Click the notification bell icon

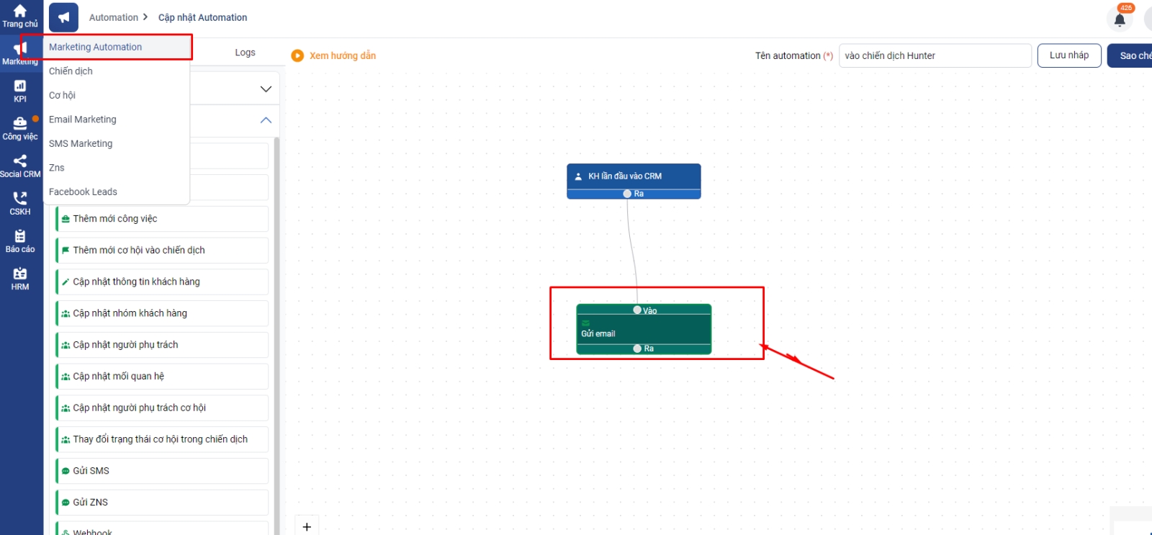click(x=1120, y=19)
